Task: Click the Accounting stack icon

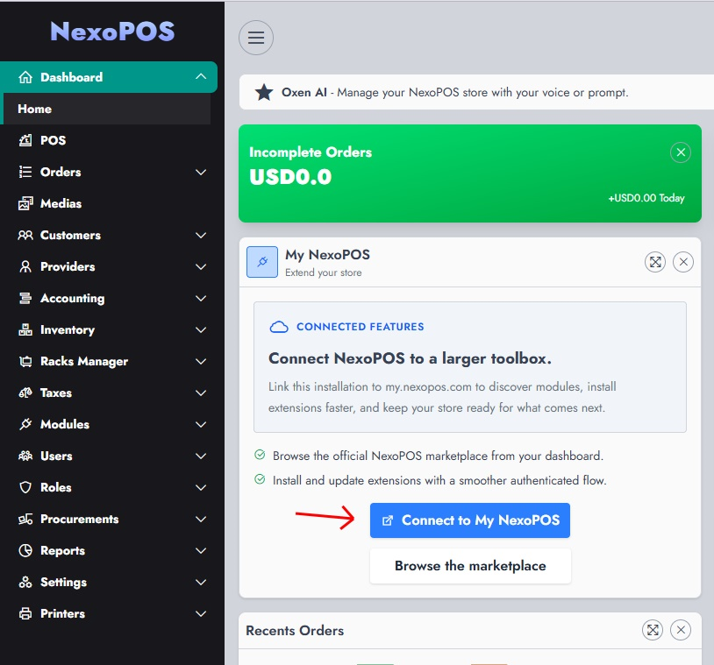Action: point(25,298)
